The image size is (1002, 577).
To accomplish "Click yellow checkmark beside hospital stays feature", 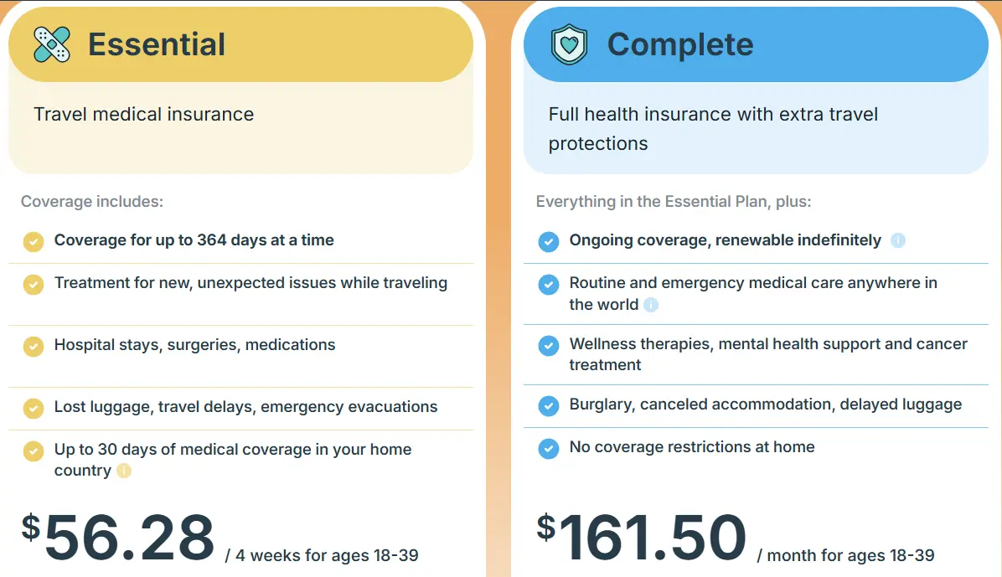I will 33,346.
